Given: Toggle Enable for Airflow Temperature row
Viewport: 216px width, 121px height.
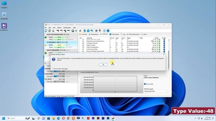Looking at the screenshot, I should click(164, 47).
